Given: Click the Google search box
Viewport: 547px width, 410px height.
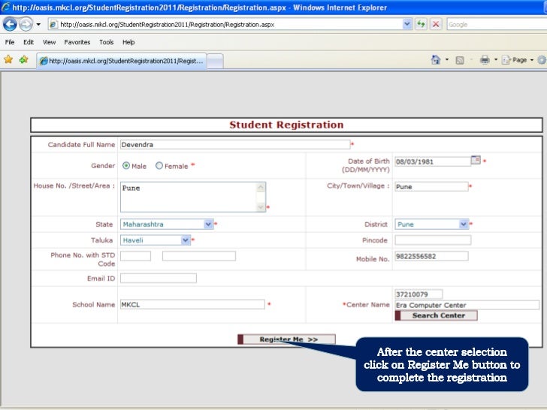Looking at the screenshot, I should [x=497, y=24].
